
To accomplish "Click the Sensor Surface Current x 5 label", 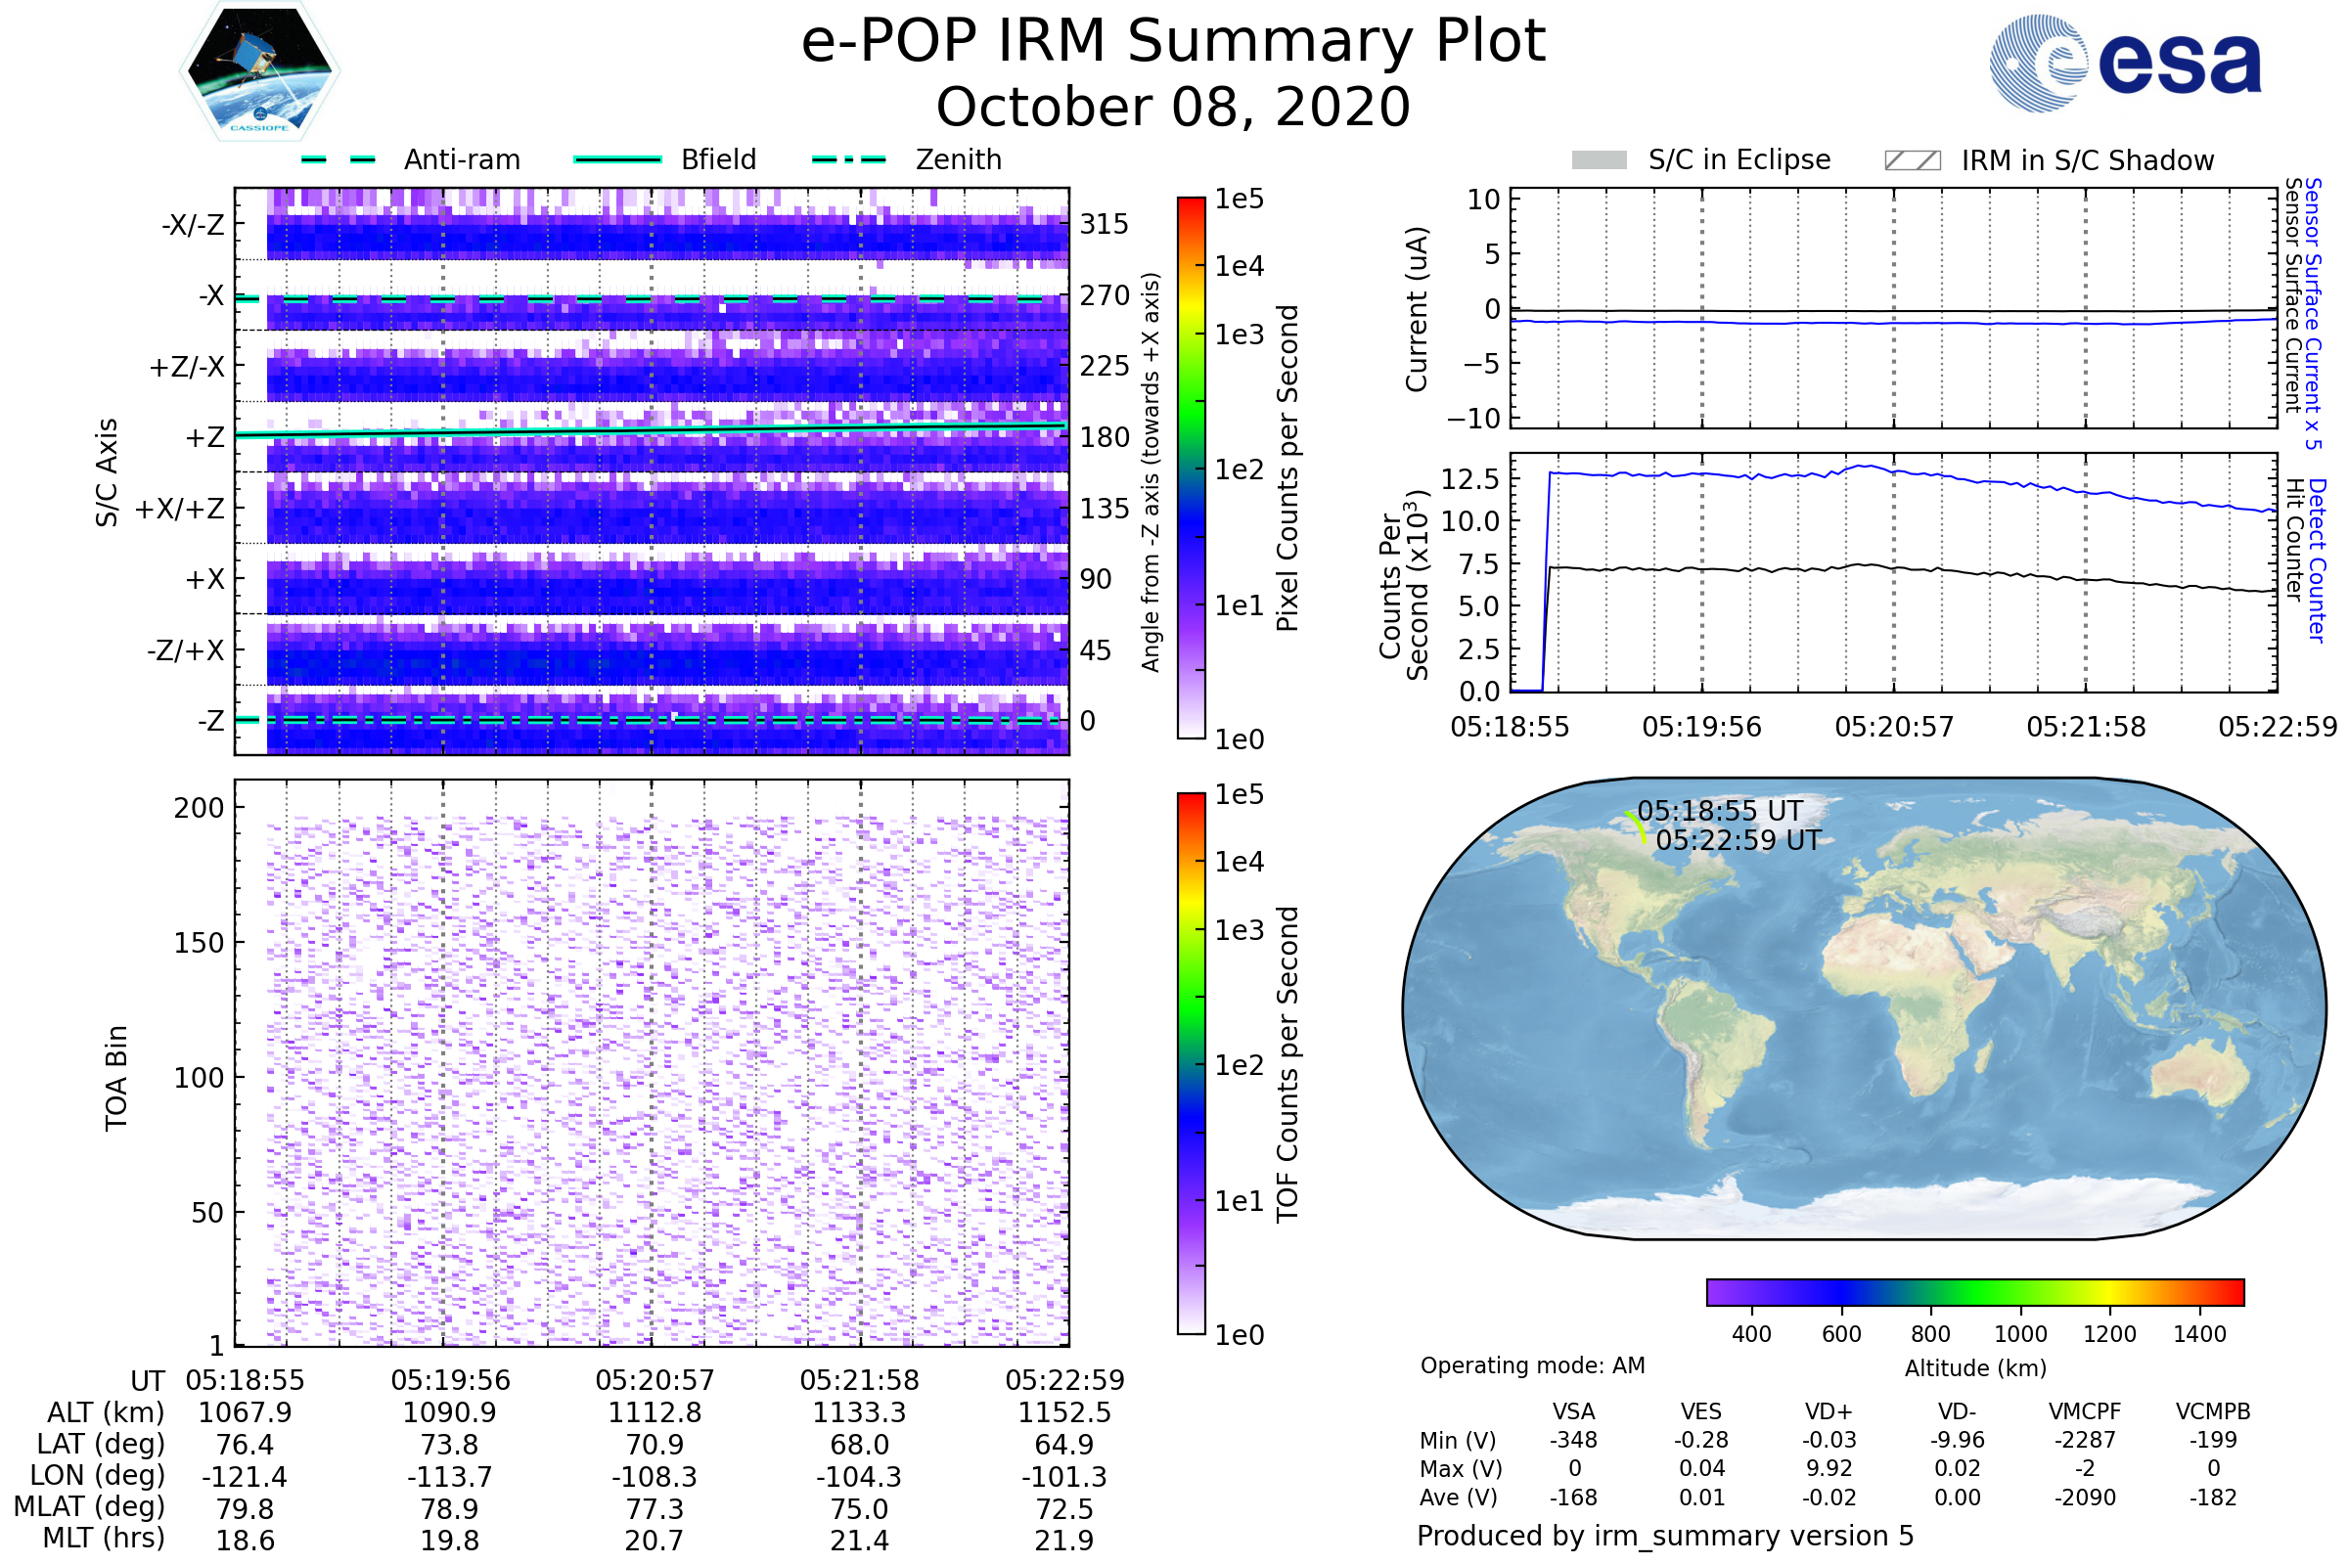I will tap(2313, 312).
